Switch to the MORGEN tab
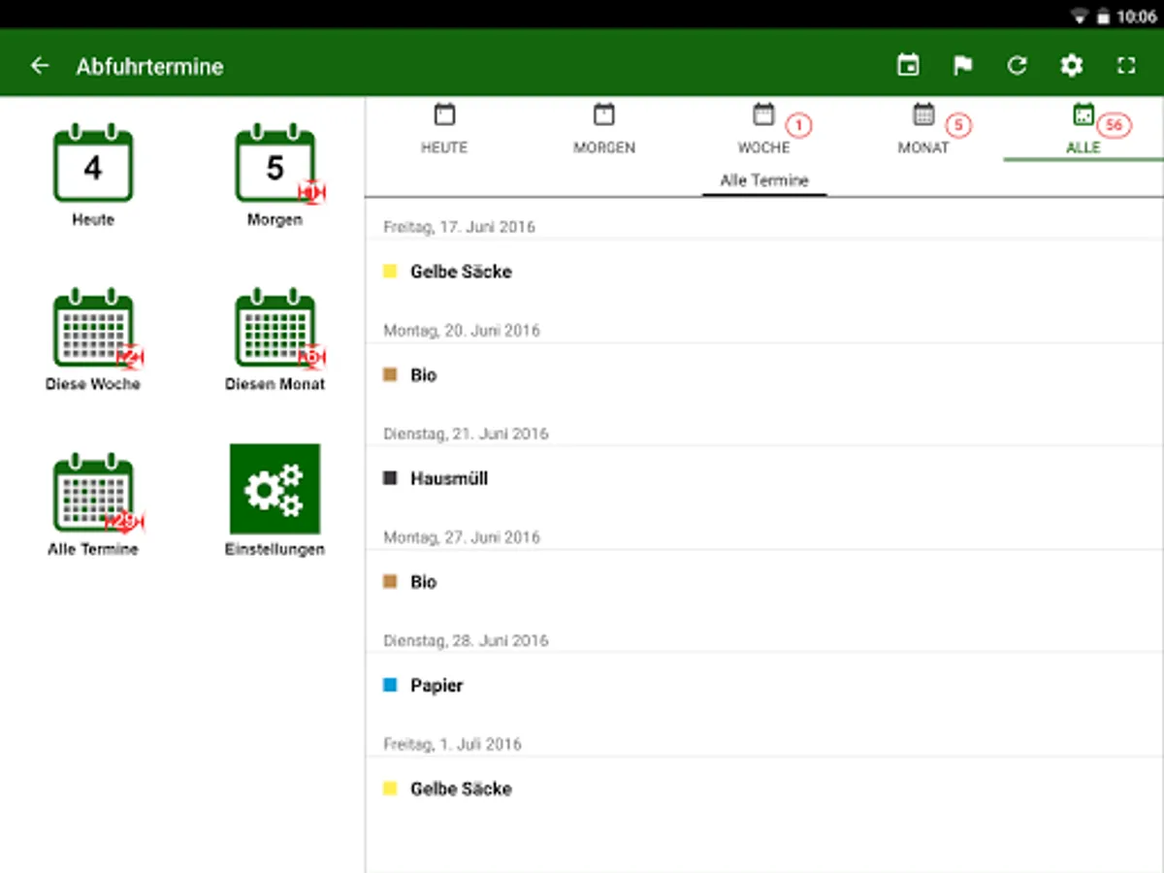1164x873 pixels. [x=604, y=129]
